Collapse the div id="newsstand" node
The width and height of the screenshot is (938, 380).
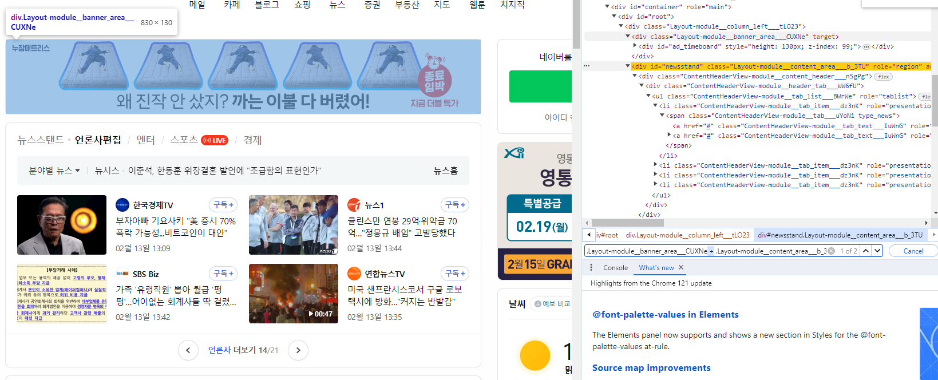(628, 66)
